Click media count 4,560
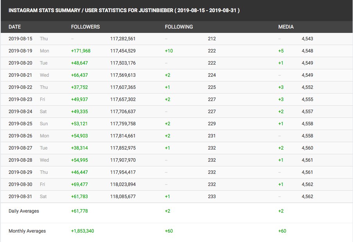The image size is (353, 242). pos(307,148)
